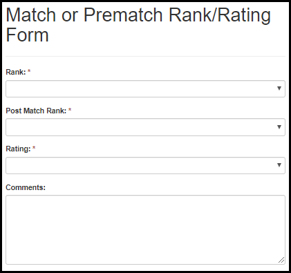Focus the Comments text area
The width and height of the screenshot is (291, 273).
pyautogui.click(x=145, y=229)
